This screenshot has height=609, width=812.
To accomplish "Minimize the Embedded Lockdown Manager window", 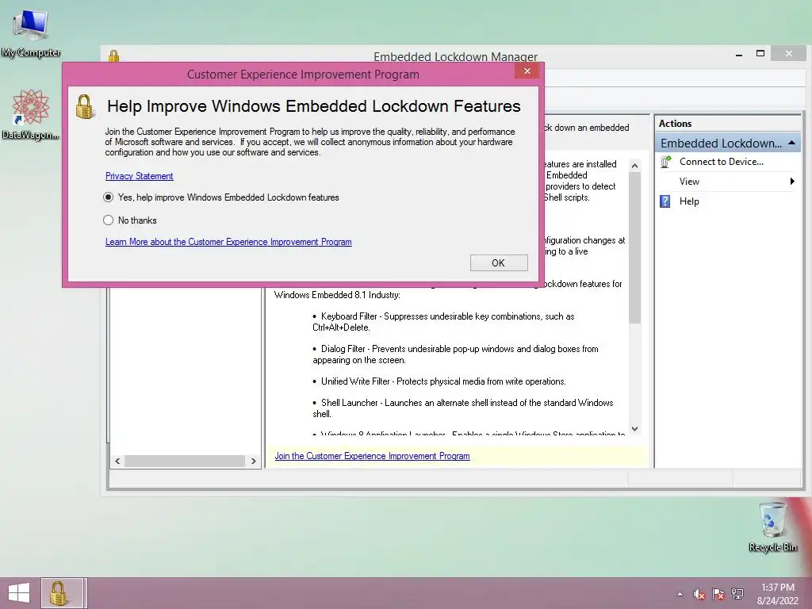I will pos(739,54).
